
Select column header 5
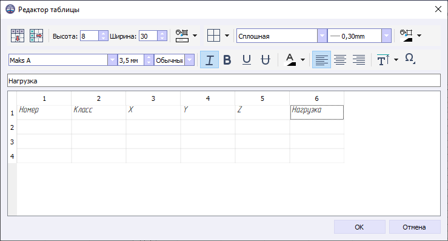click(x=262, y=98)
